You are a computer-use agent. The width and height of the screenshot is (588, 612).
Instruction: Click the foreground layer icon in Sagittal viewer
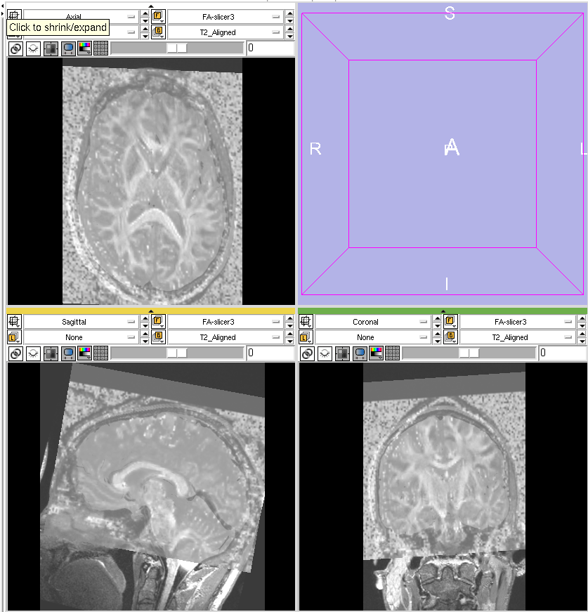[x=158, y=322]
